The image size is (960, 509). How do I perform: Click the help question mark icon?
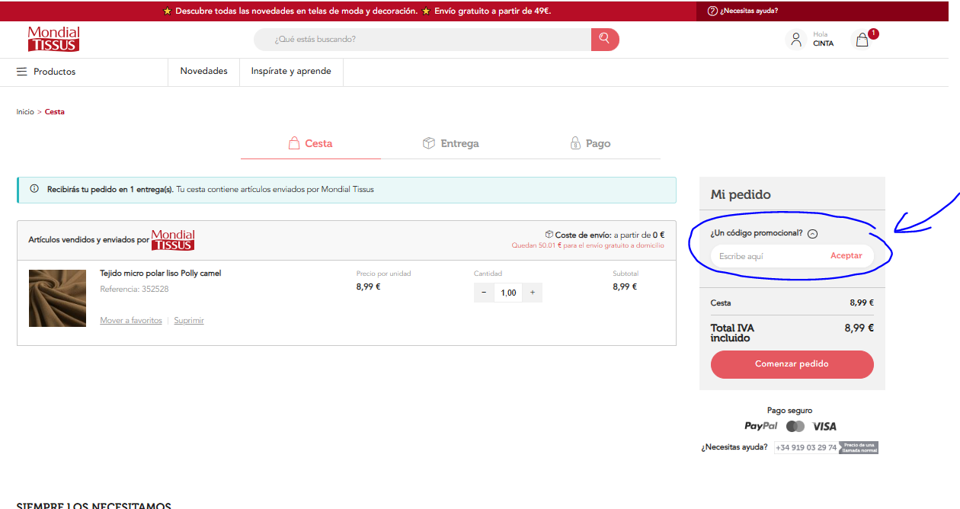click(x=712, y=11)
